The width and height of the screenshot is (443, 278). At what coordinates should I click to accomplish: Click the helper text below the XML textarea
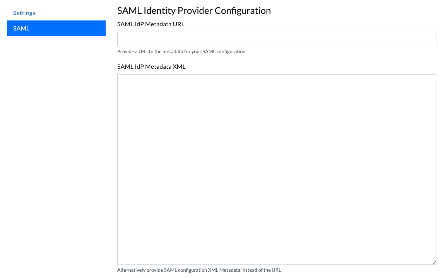199,270
